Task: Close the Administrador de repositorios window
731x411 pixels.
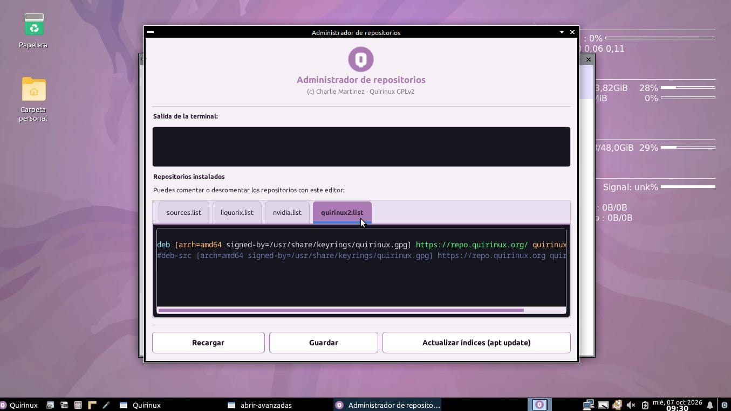Action: point(572,32)
